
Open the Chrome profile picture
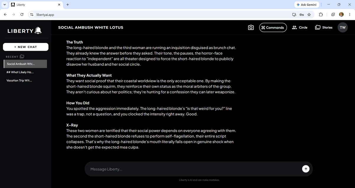[x=341, y=14]
